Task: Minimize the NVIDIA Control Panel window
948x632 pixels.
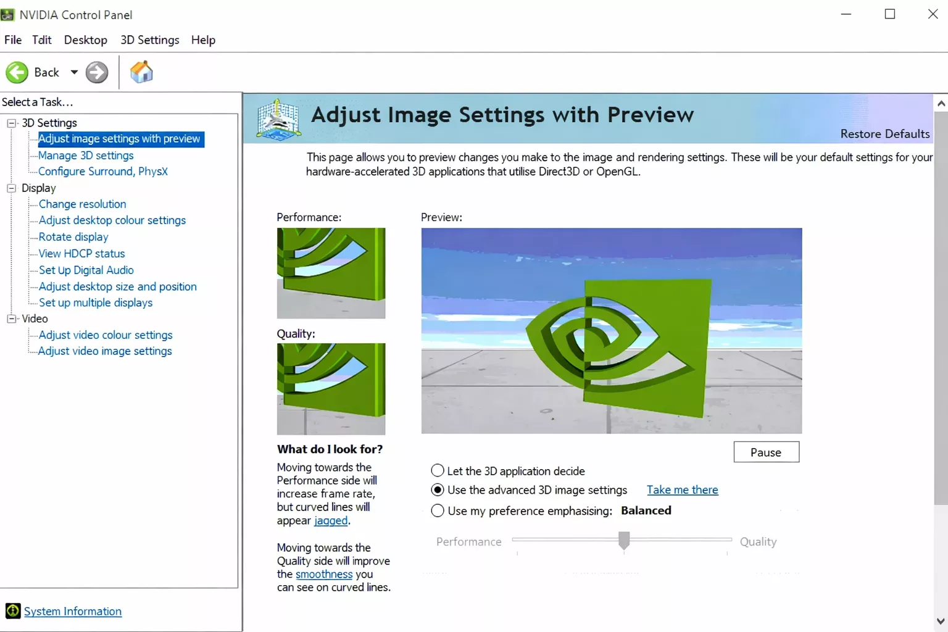Action: coord(846,14)
